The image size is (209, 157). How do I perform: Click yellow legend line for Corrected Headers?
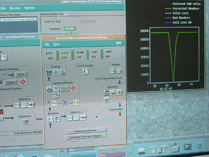168,8
